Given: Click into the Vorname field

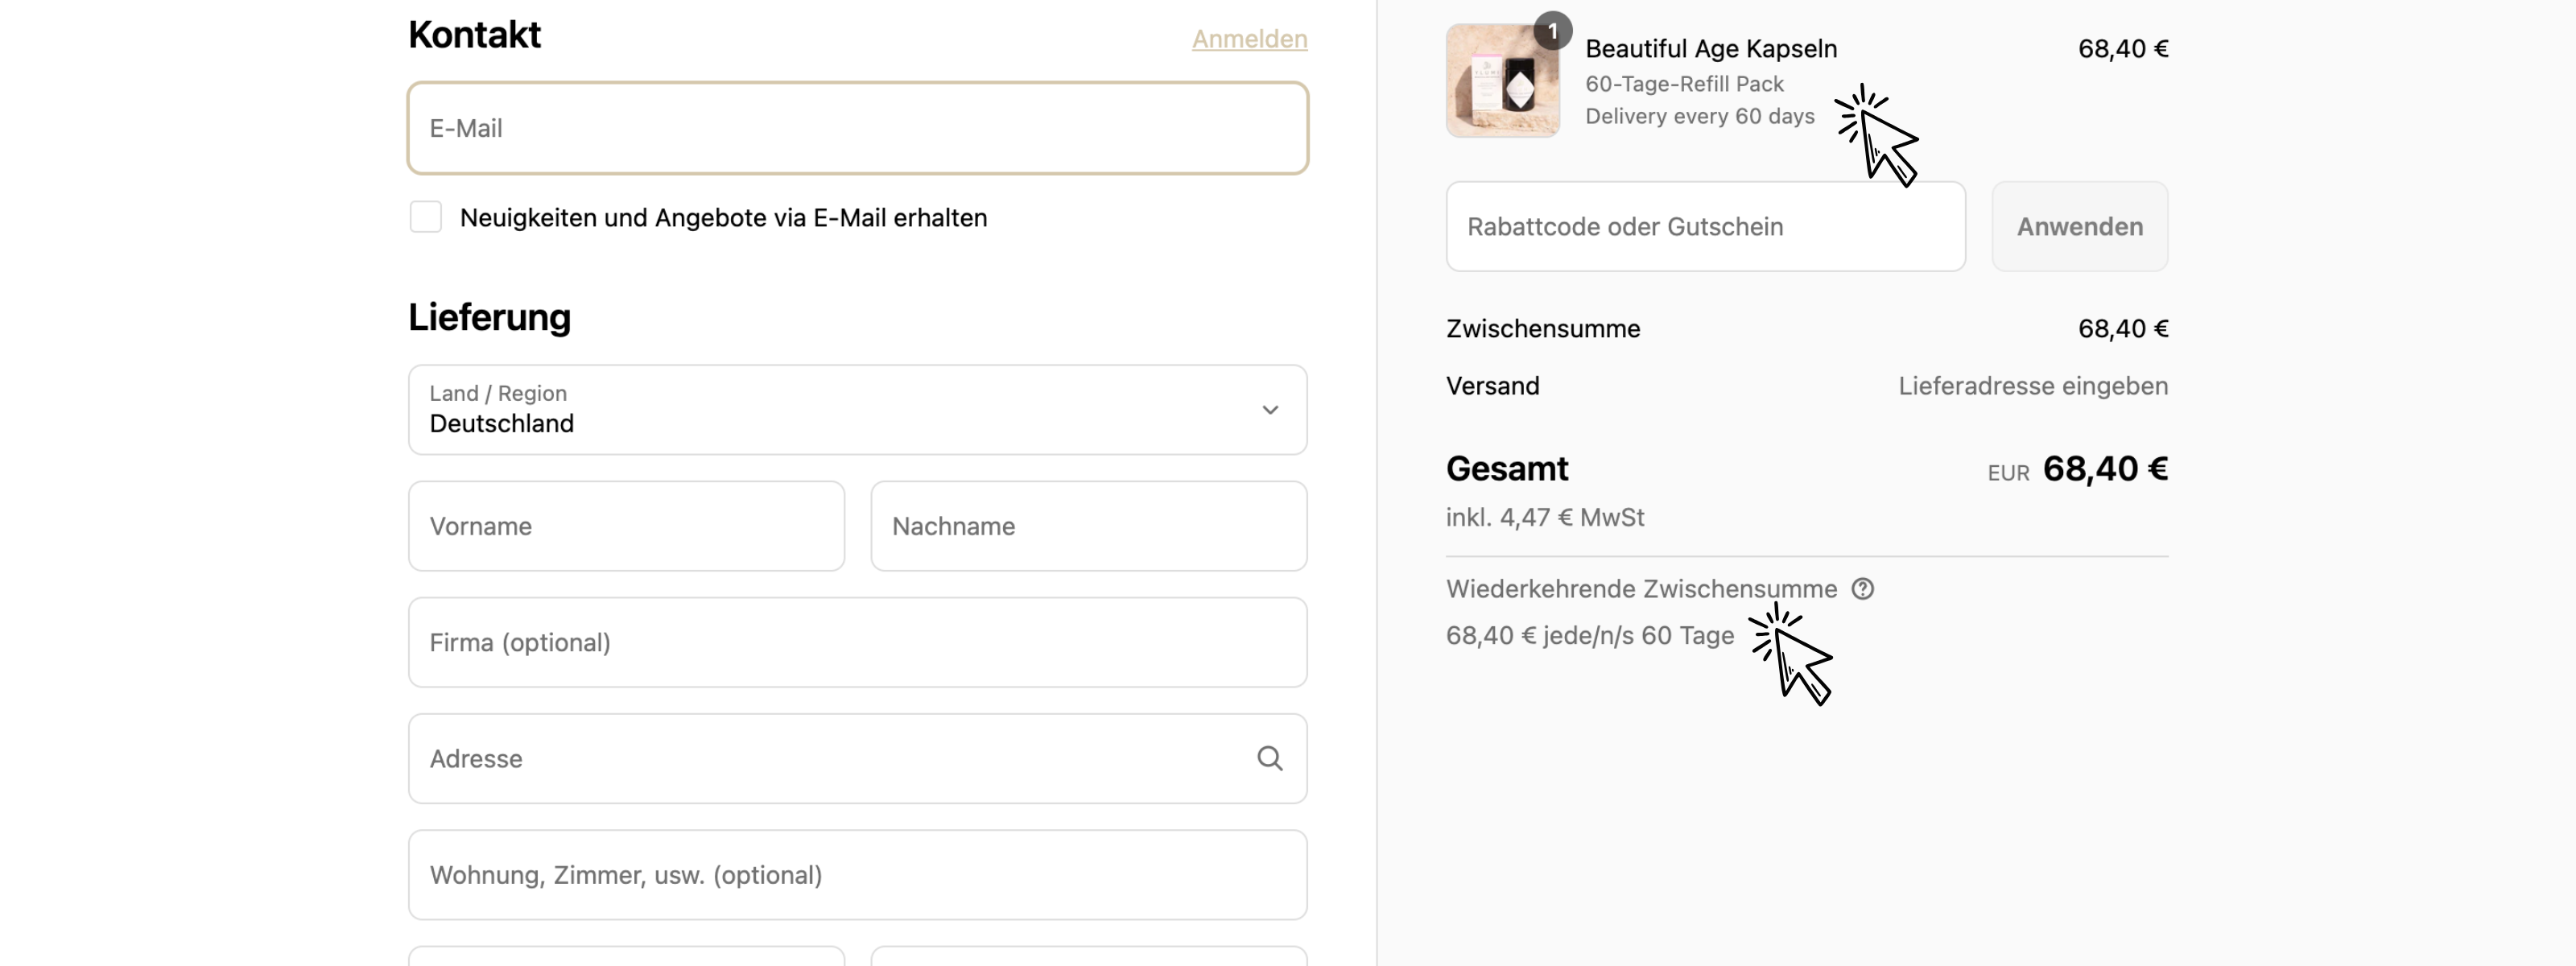Looking at the screenshot, I should (x=627, y=526).
